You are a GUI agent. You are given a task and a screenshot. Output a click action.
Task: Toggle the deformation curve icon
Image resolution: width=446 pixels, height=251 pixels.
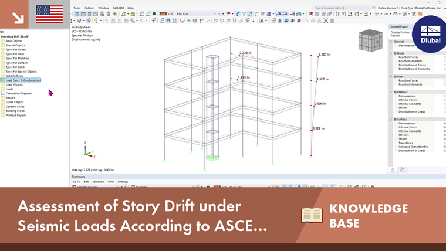[182, 21]
